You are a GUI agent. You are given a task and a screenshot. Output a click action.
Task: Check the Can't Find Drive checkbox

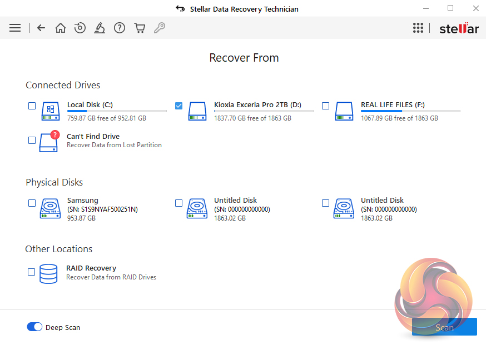pos(32,141)
